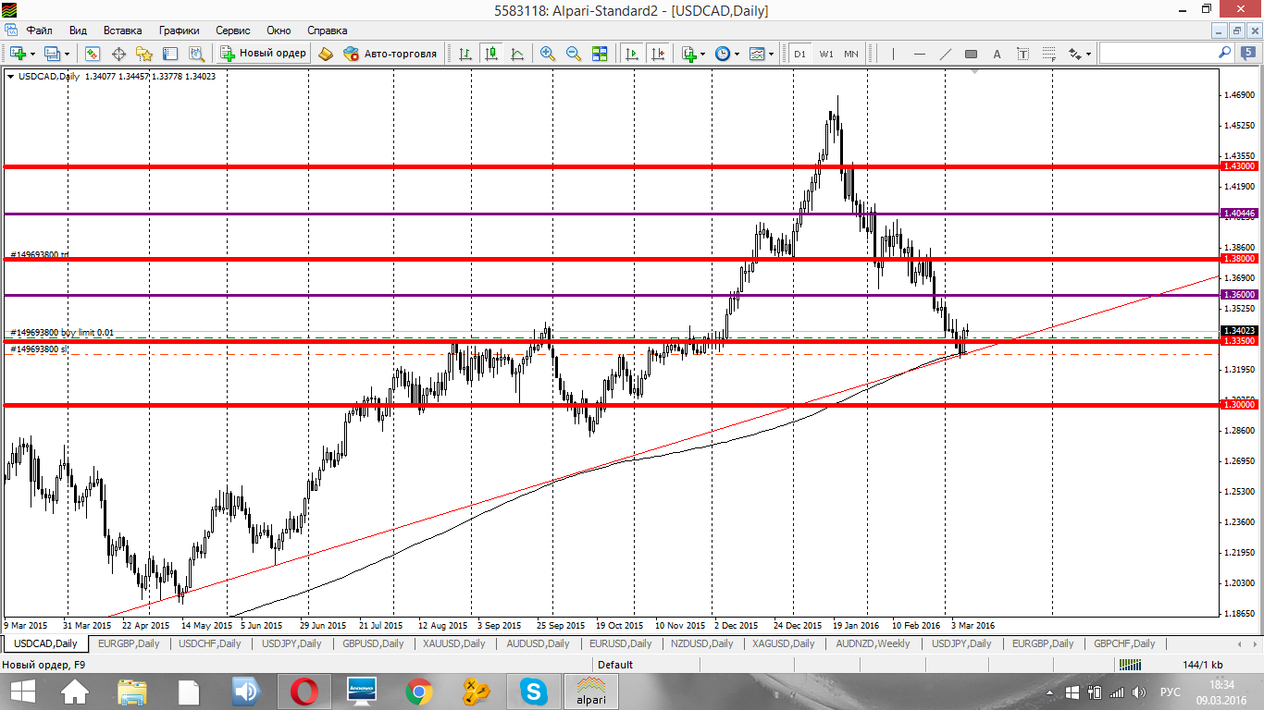This screenshot has height=710, width=1264.
Task: Show the Market Watch window
Action: pyautogui.click(x=93, y=54)
